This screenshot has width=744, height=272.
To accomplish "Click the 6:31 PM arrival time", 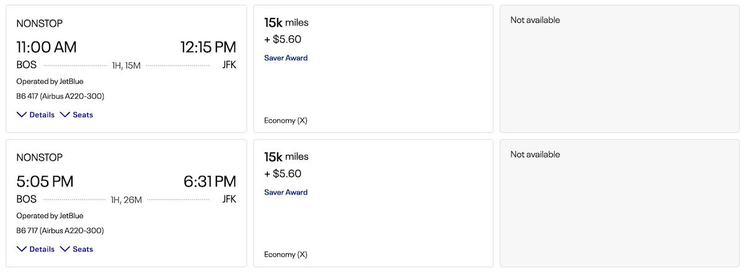I will pos(210,182).
